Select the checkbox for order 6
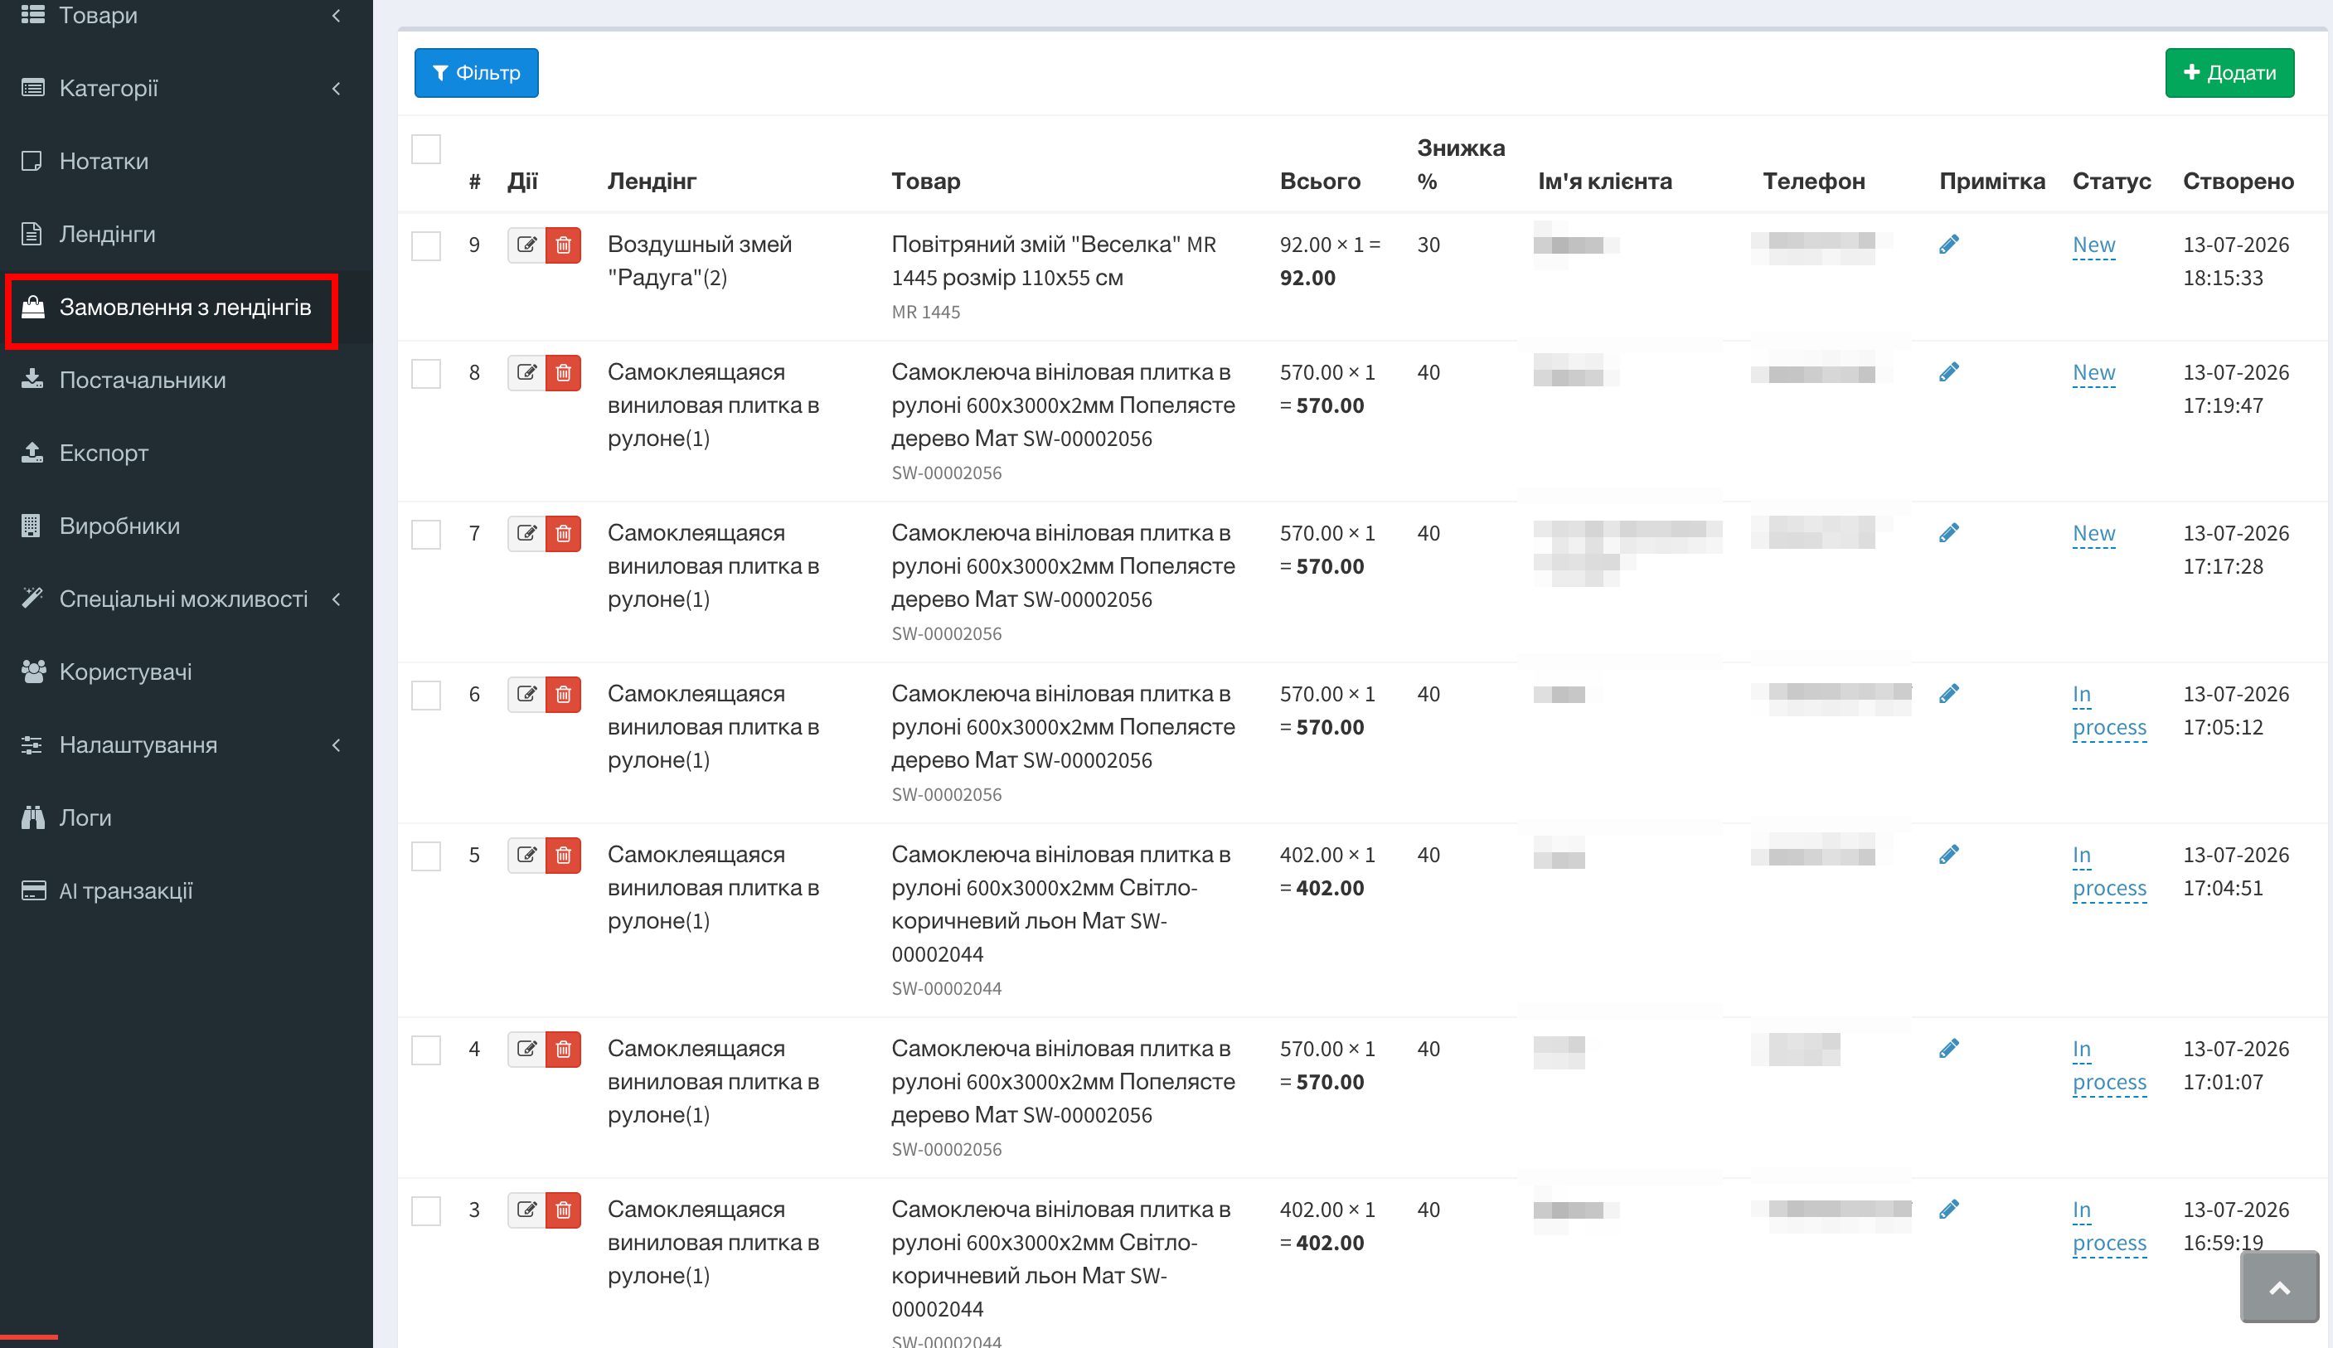 coord(426,696)
